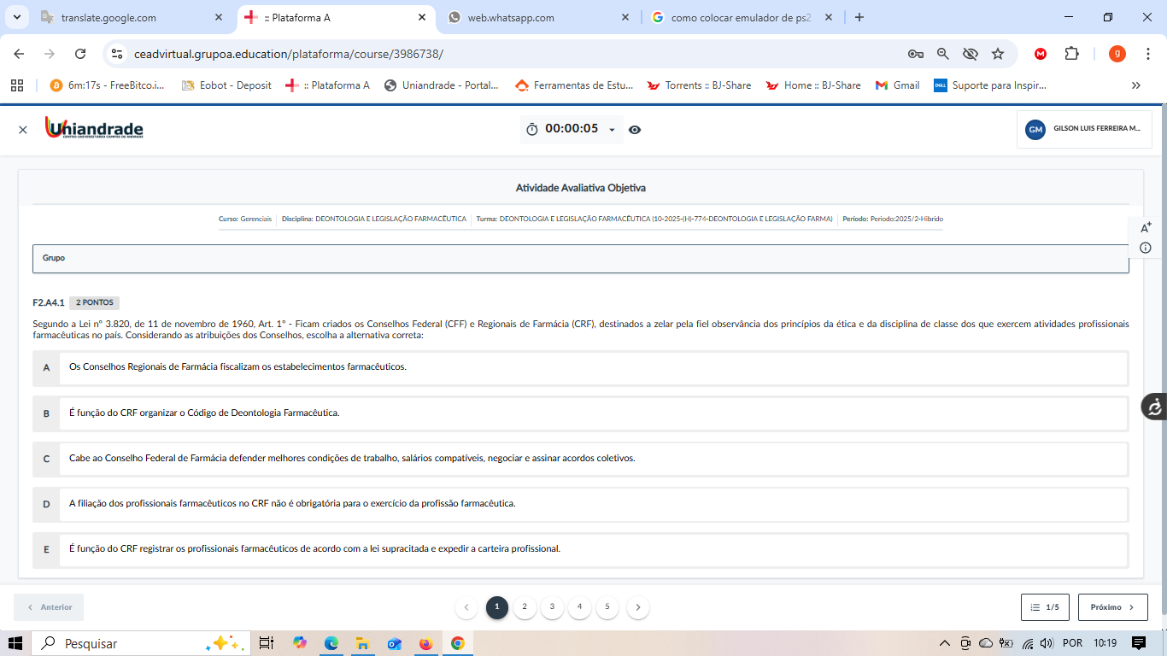Open the question list 1/5 icon button
This screenshot has height=656, width=1167.
(1044, 607)
